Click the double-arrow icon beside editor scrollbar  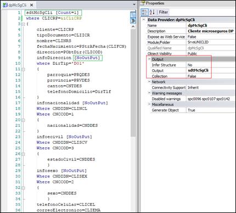pyautogui.click(x=133, y=20)
